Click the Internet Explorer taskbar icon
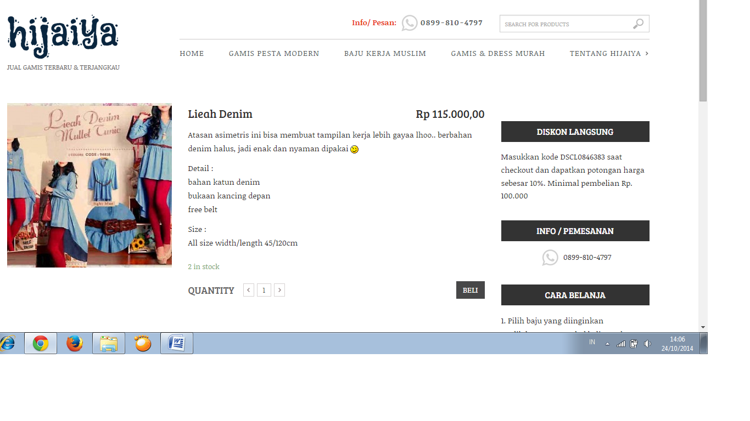This screenshot has height=421, width=750. pos(8,344)
